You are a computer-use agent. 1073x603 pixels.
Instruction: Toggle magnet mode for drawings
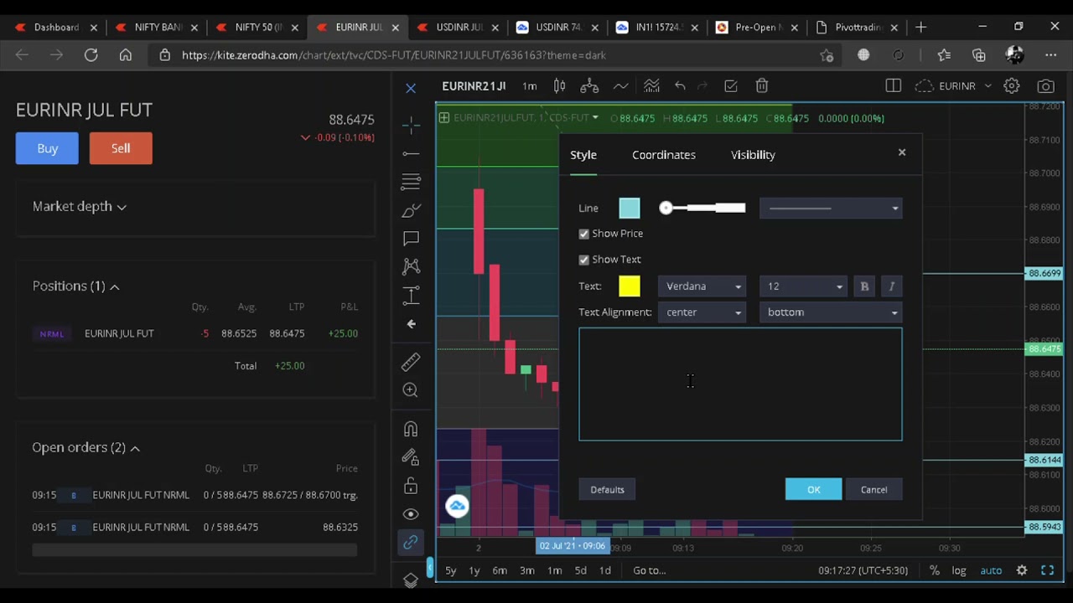411,429
